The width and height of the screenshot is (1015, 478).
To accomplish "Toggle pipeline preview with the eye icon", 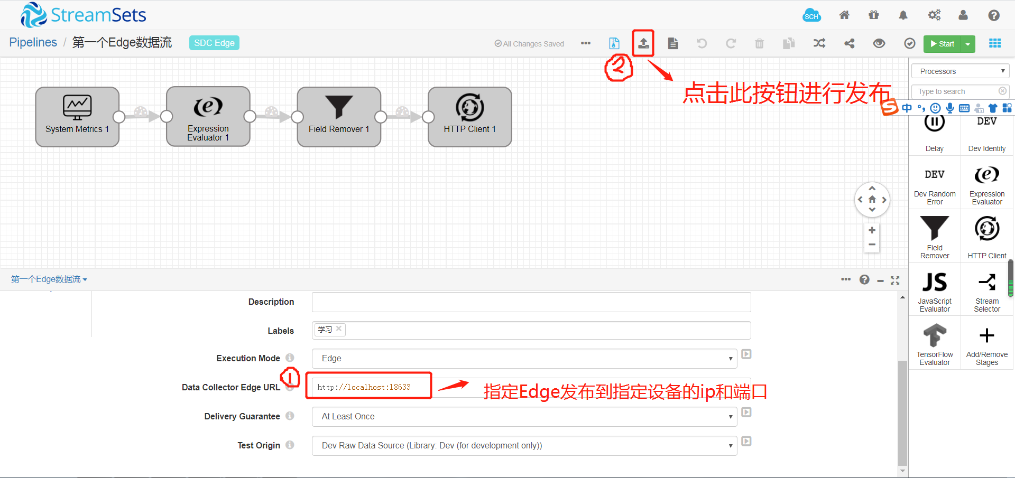I will (x=879, y=43).
